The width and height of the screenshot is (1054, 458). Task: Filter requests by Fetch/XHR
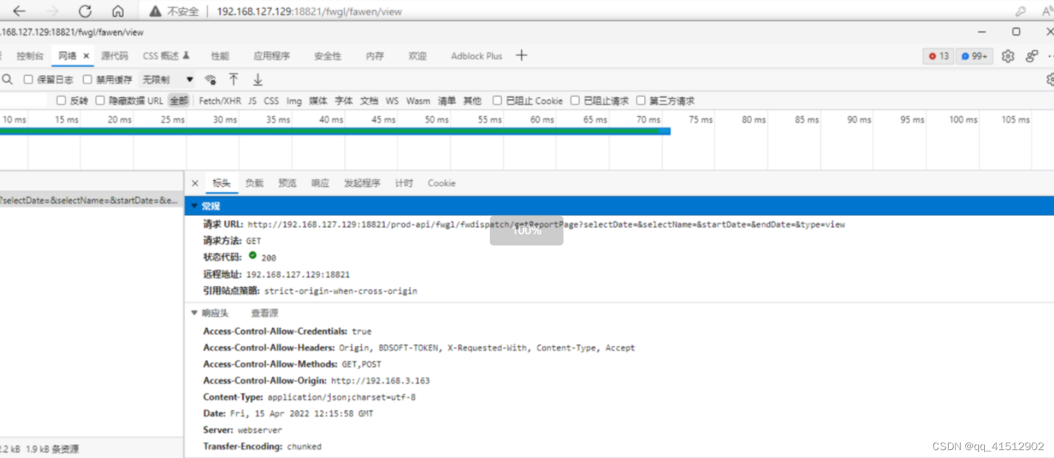click(x=220, y=101)
